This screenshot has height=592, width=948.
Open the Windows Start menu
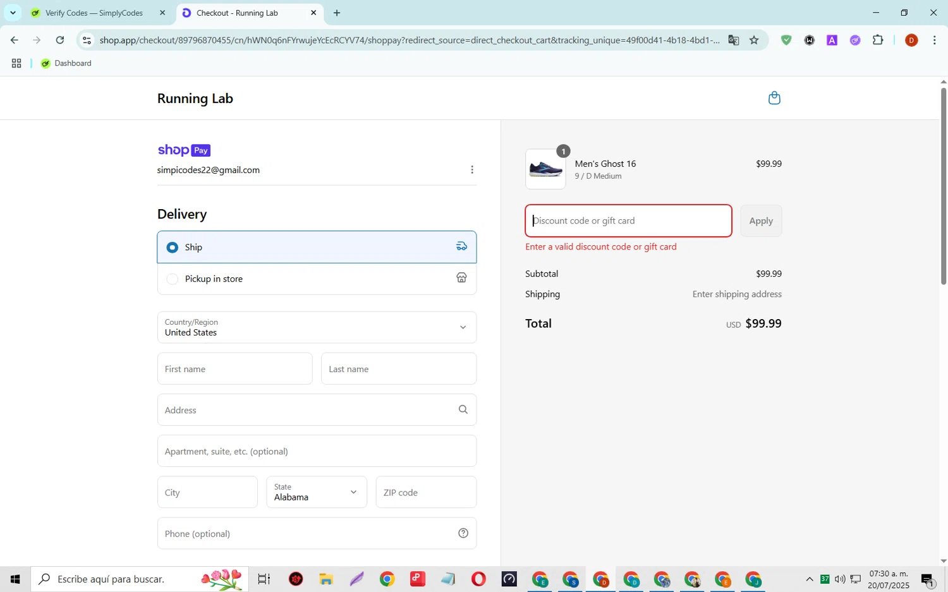tap(15, 579)
